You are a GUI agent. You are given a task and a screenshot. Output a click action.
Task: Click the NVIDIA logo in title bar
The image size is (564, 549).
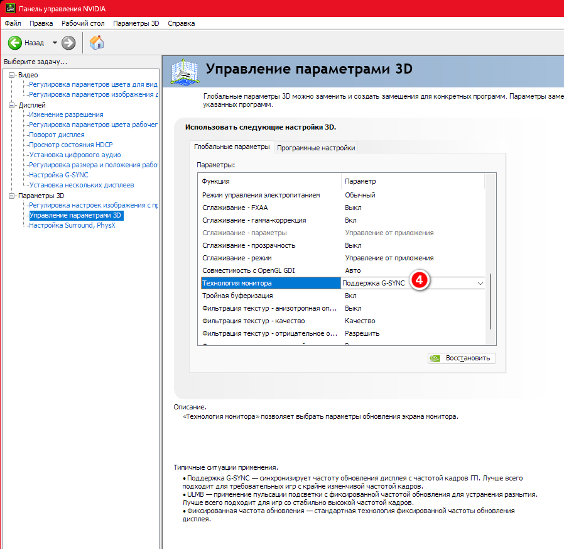[x=8, y=8]
